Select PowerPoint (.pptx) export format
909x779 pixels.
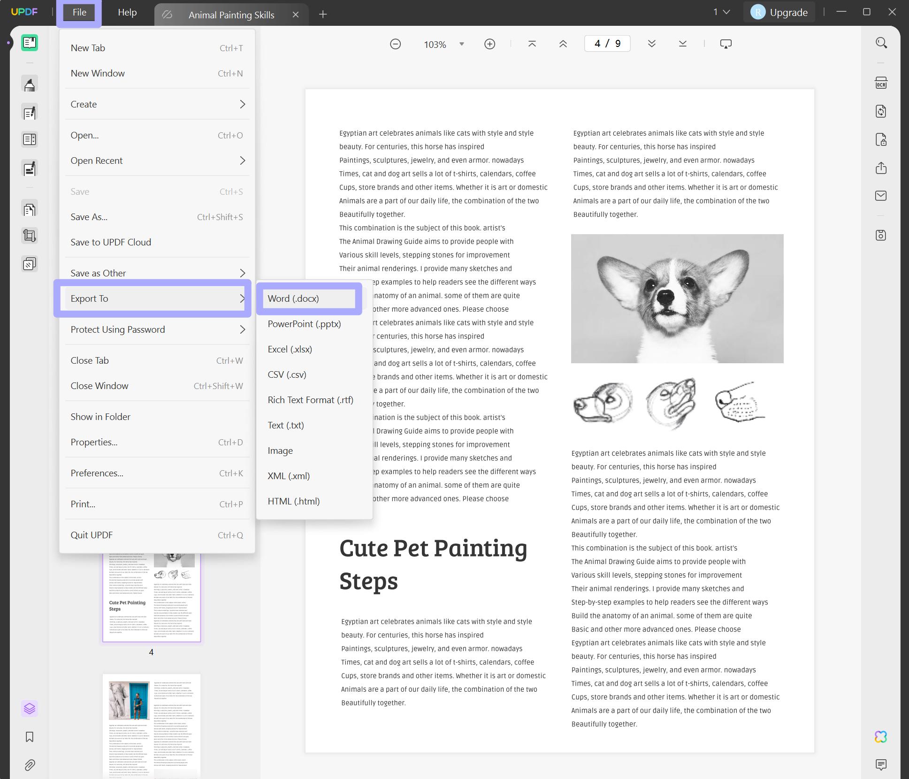(304, 324)
